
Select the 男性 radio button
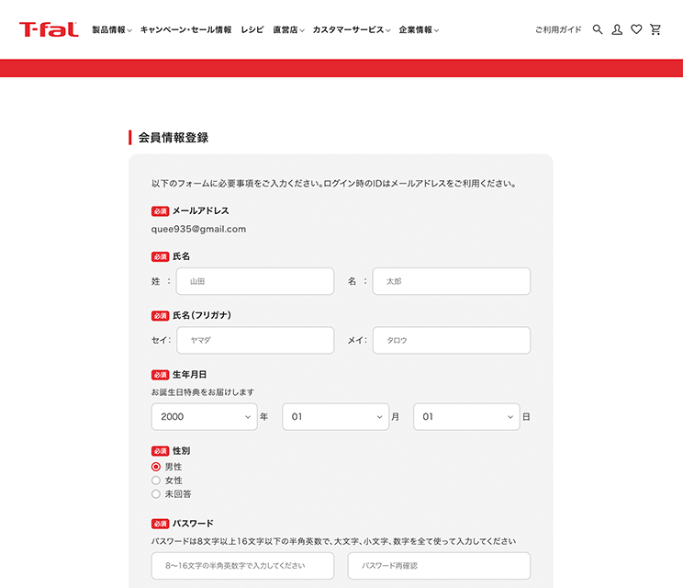coord(156,467)
